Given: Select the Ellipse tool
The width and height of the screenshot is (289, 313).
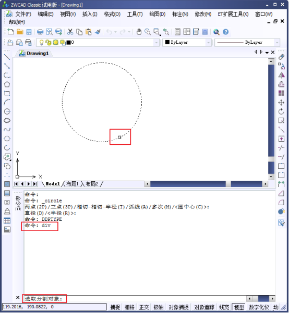Looking at the screenshot, I should (x=7, y=139).
